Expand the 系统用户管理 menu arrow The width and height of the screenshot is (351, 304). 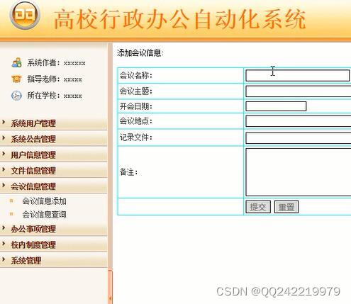point(4,122)
